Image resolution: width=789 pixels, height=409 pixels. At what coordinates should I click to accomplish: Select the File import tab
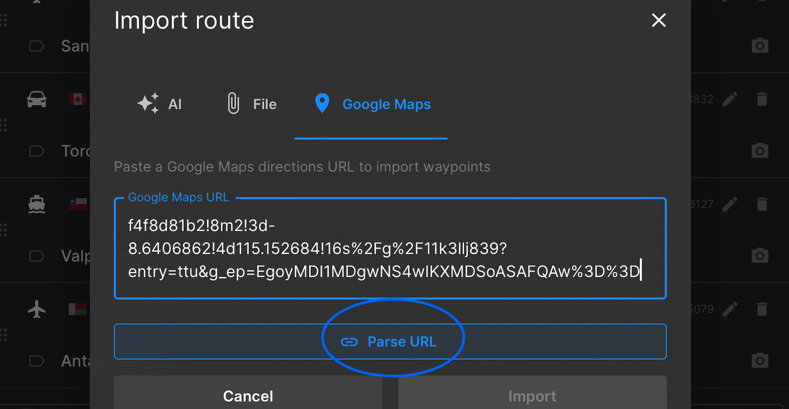pyautogui.click(x=252, y=104)
